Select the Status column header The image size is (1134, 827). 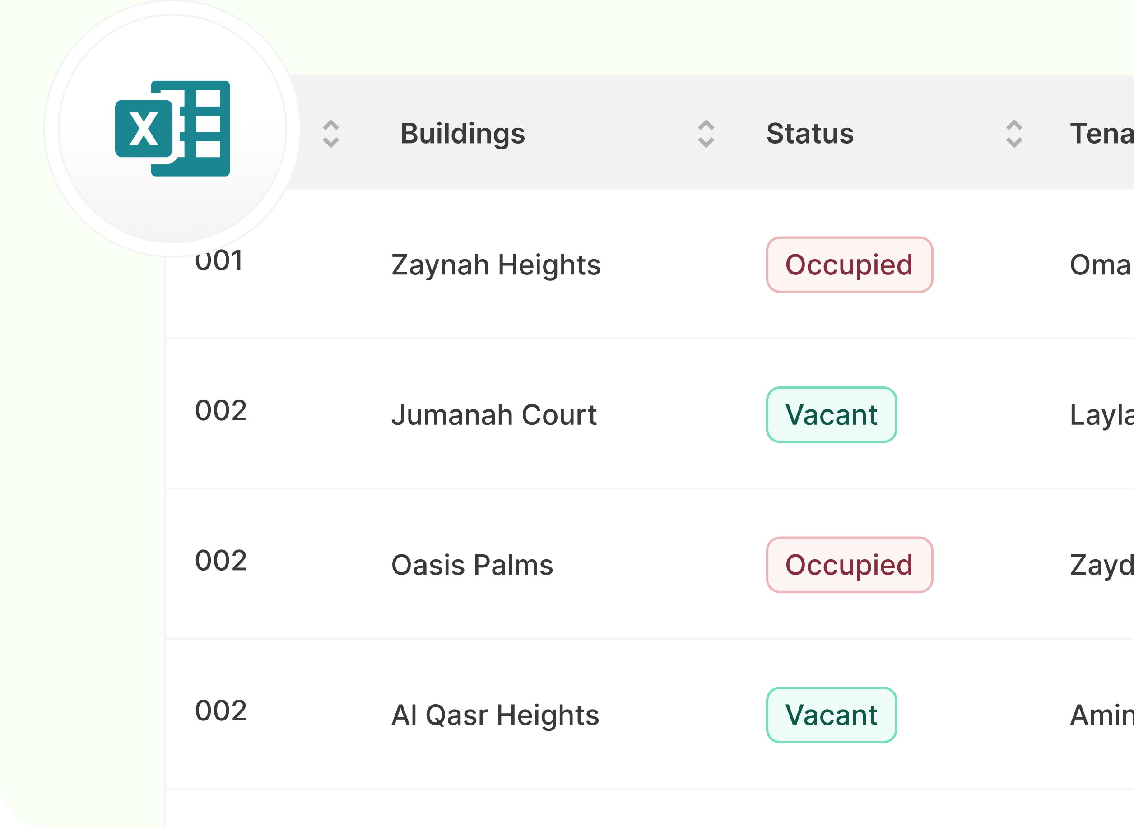(809, 134)
